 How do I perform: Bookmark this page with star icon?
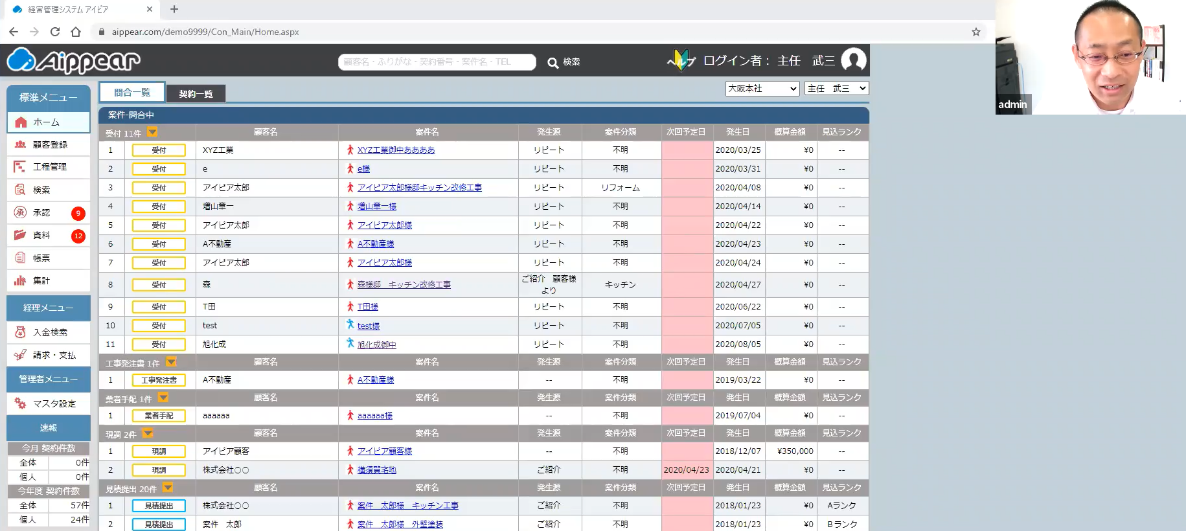point(975,32)
